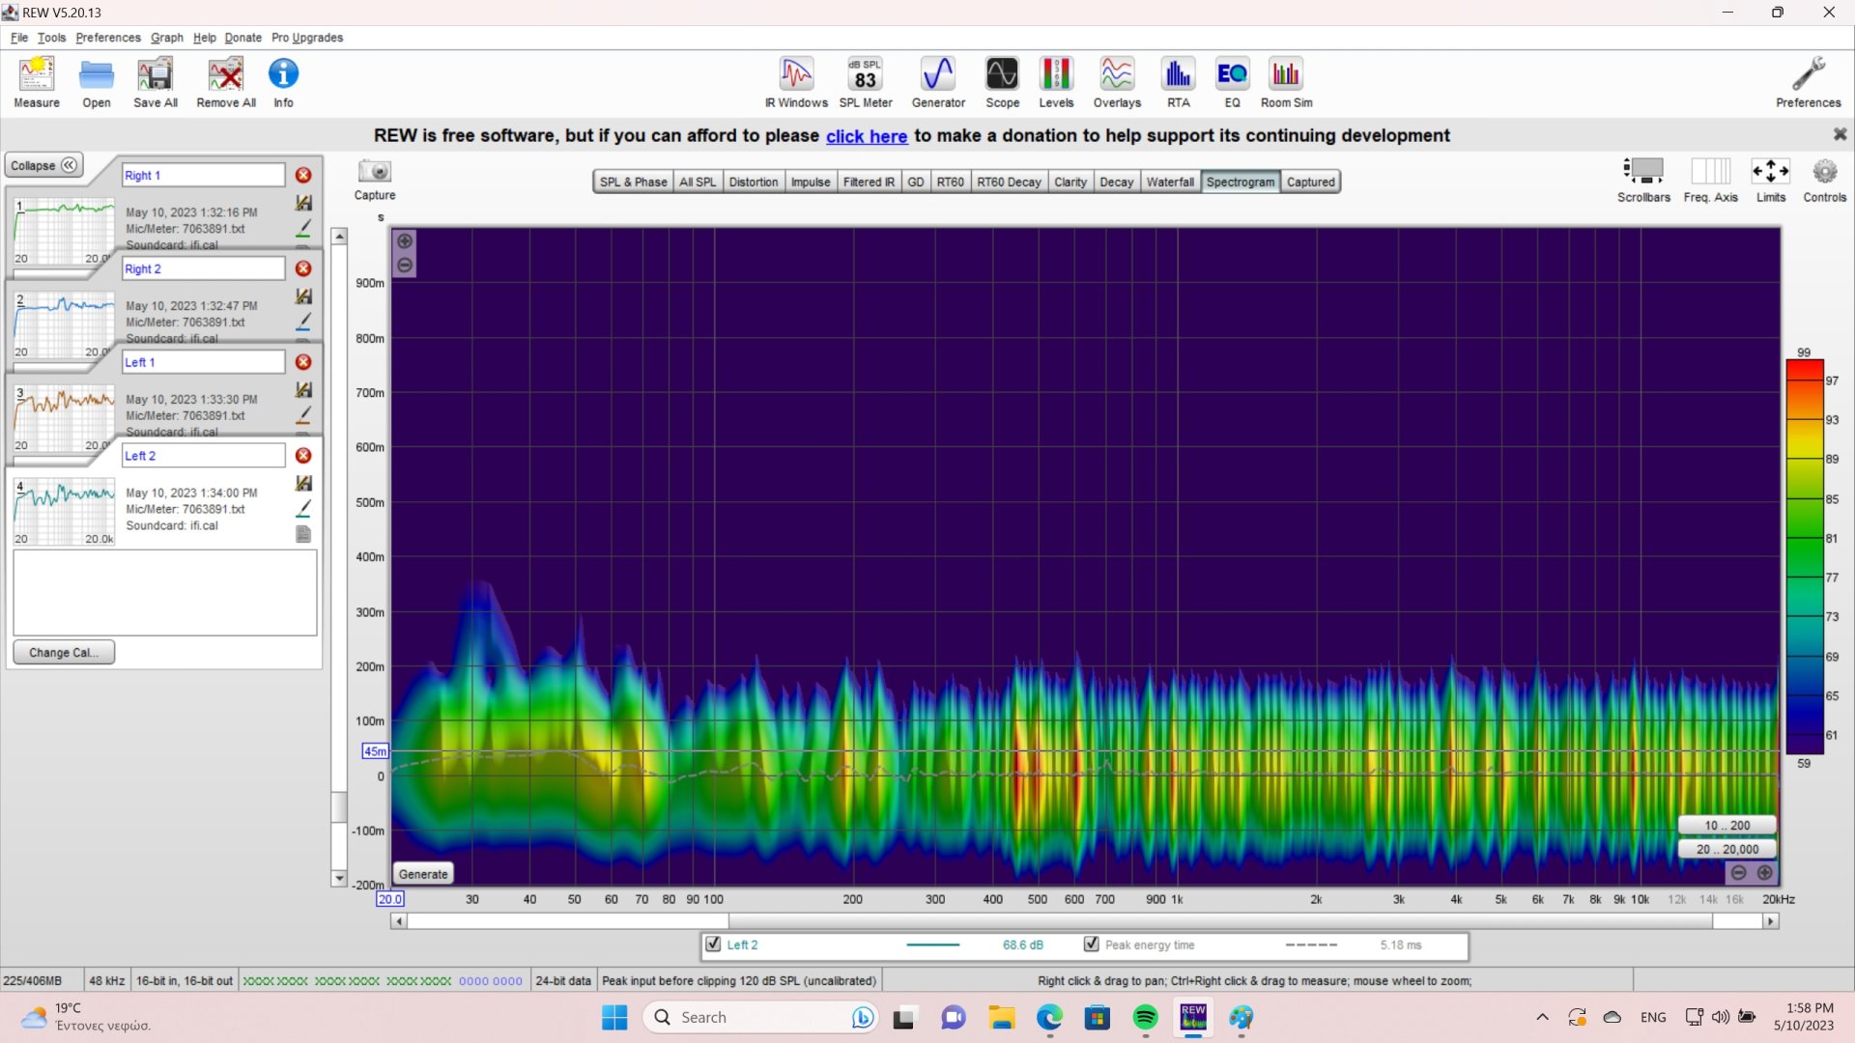This screenshot has width=1855, height=1043.
Task: Click the horizontal frequency scrollbar thumb
Action: click(x=1220, y=921)
